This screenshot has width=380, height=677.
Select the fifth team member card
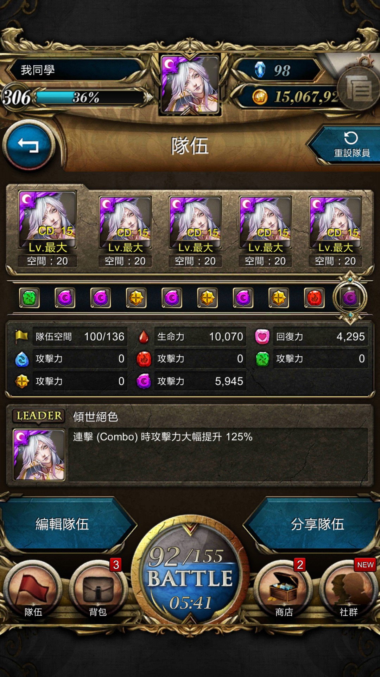click(335, 232)
